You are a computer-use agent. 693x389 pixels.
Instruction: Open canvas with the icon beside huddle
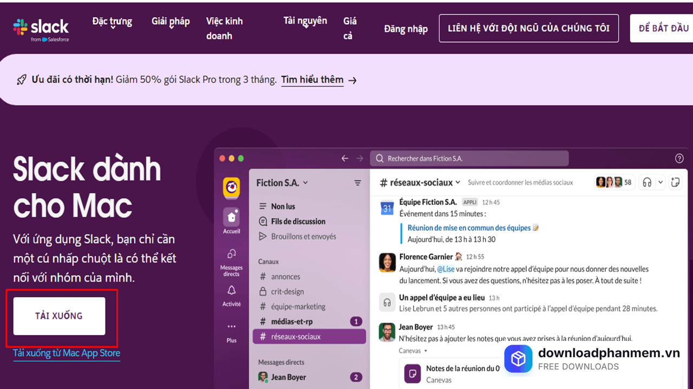point(675,182)
